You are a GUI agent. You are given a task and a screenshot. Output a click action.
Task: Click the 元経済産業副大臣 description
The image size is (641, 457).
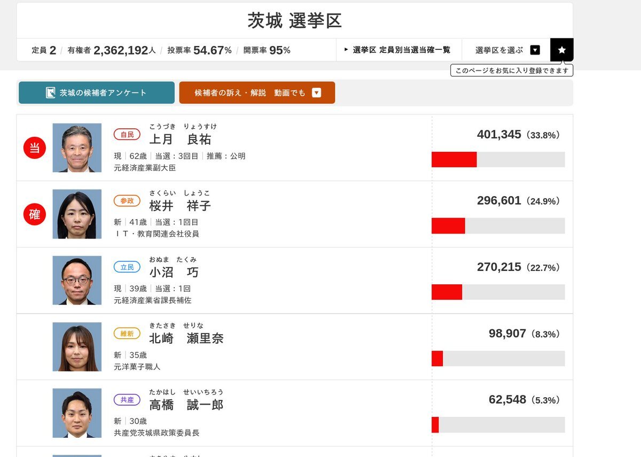[145, 168]
